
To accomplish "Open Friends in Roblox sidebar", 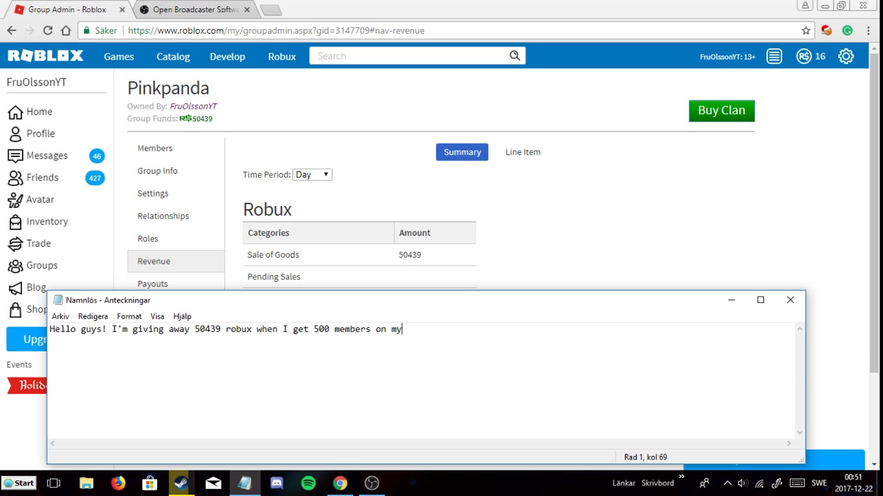I will tap(33, 178).
